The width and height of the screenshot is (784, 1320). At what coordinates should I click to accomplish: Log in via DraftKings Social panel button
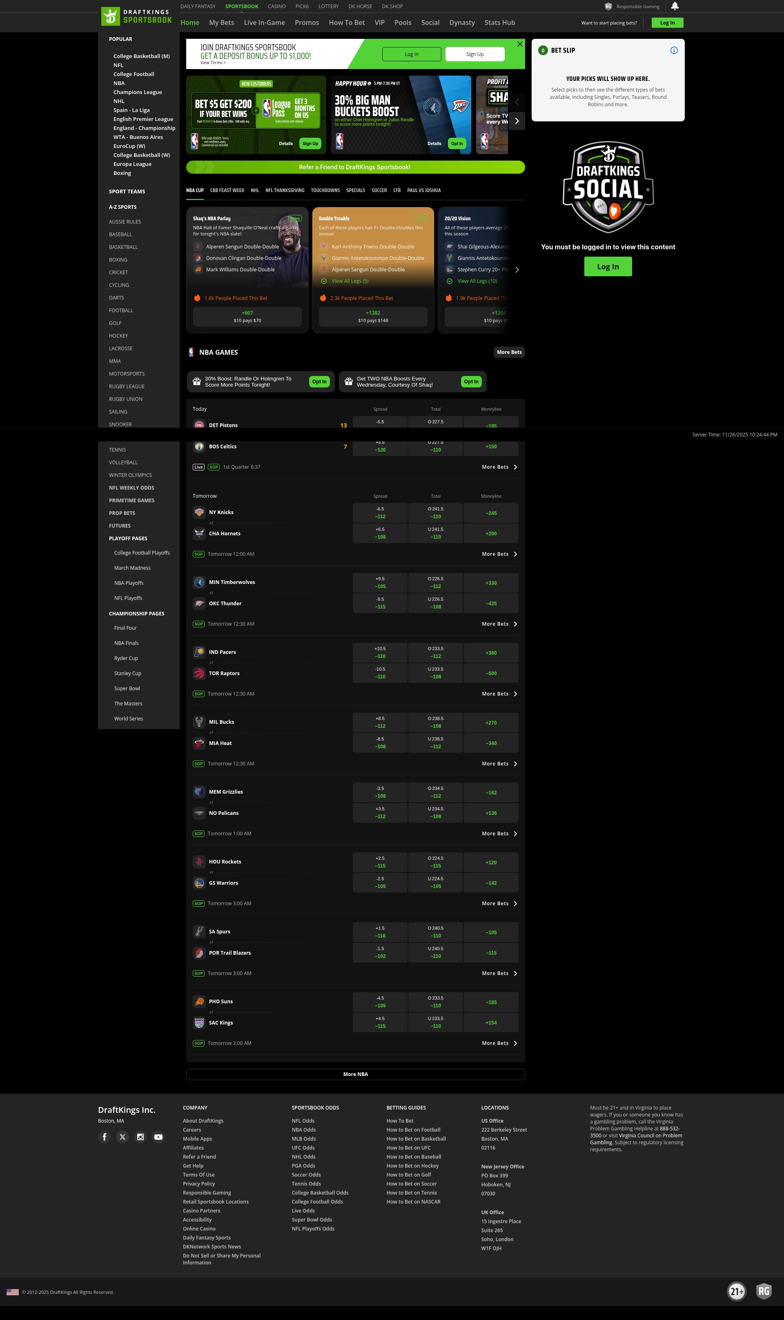[x=608, y=266]
